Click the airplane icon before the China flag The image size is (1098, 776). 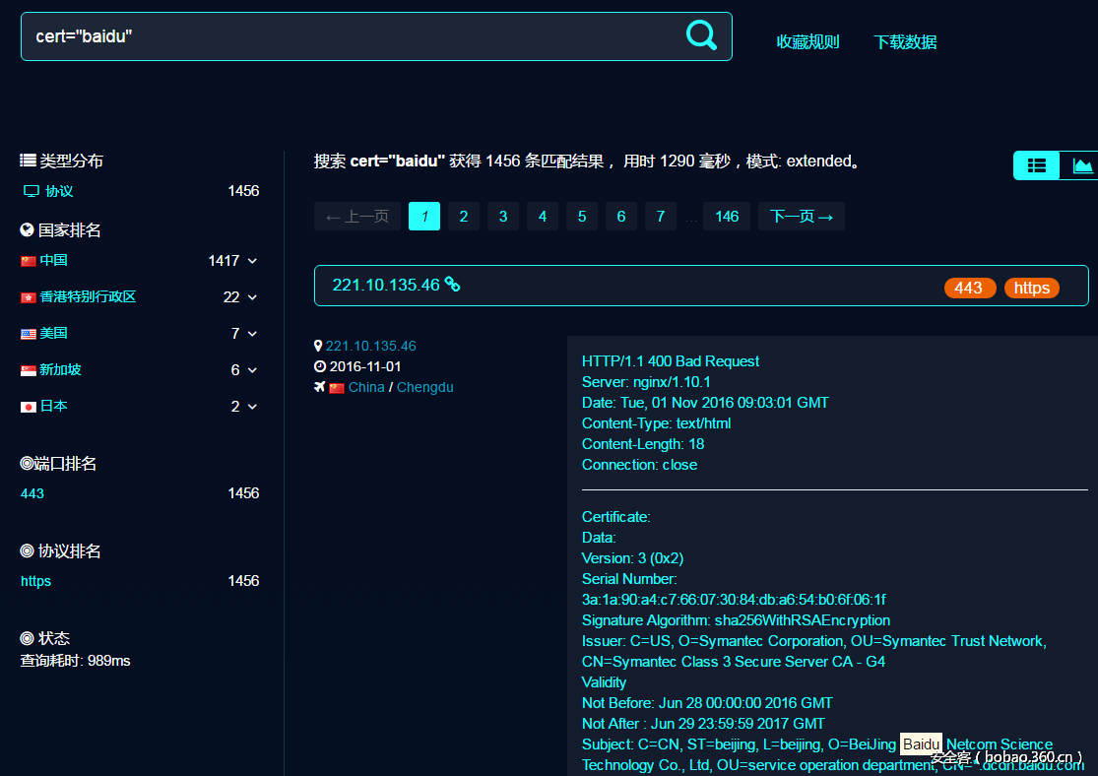[x=318, y=387]
